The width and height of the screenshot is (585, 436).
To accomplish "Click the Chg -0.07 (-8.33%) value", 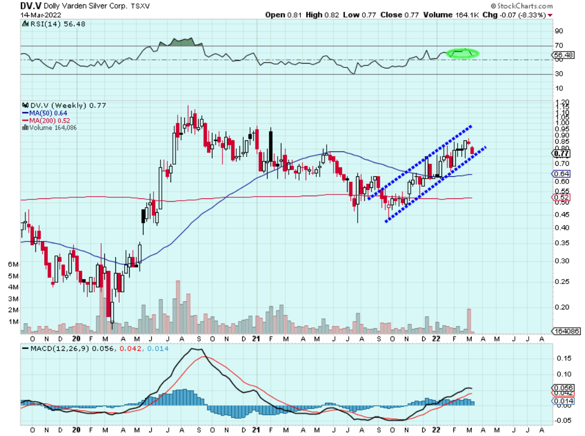I will point(514,15).
